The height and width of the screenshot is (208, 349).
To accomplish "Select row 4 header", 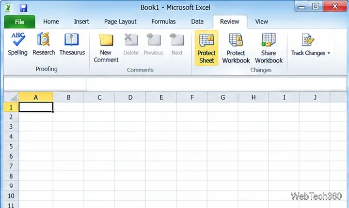I will click(x=11, y=136).
